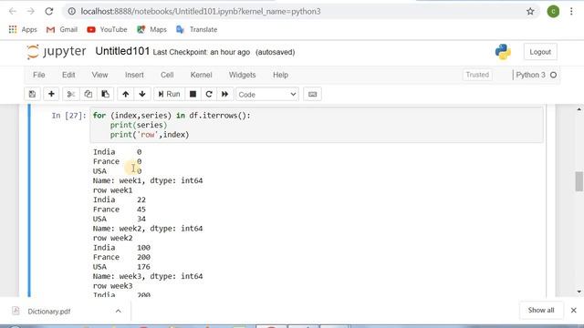Screen dimensions: 584x328
Task: Open the Apps bookmark shortcut
Action: [x=23, y=29]
